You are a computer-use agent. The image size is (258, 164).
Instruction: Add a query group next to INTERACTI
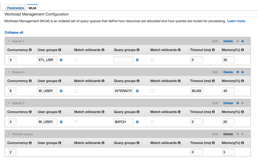pyautogui.click(x=137, y=91)
